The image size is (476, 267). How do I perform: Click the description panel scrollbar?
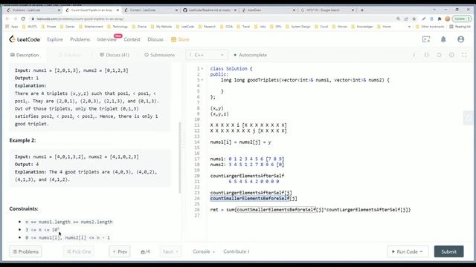point(180,157)
